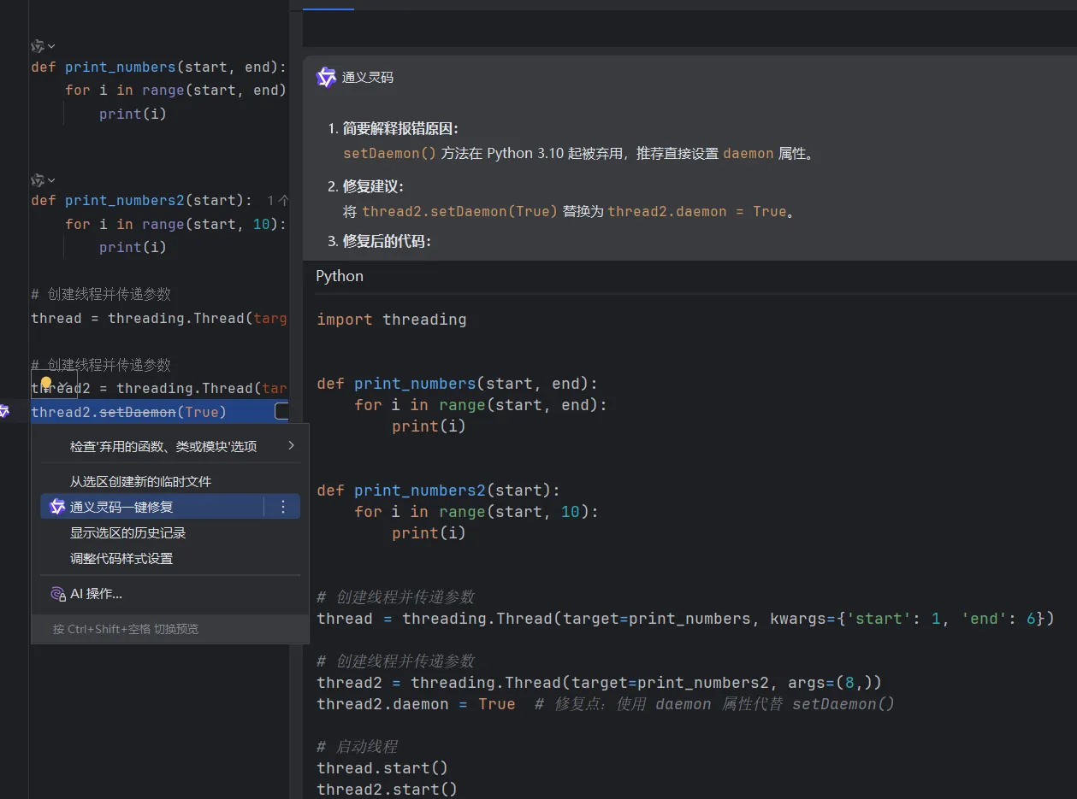Click the AI spiral lock icon beside AI 操作
This screenshot has width=1077, height=799.
[x=57, y=594]
